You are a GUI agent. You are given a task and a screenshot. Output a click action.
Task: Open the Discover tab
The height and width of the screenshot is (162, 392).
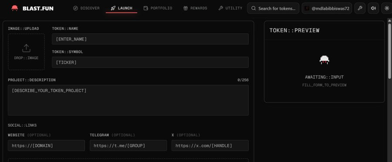[x=86, y=8]
